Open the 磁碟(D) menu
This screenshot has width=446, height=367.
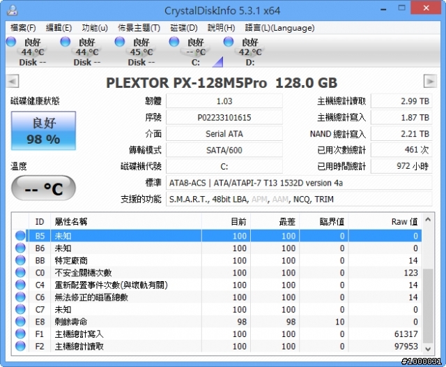click(x=184, y=28)
